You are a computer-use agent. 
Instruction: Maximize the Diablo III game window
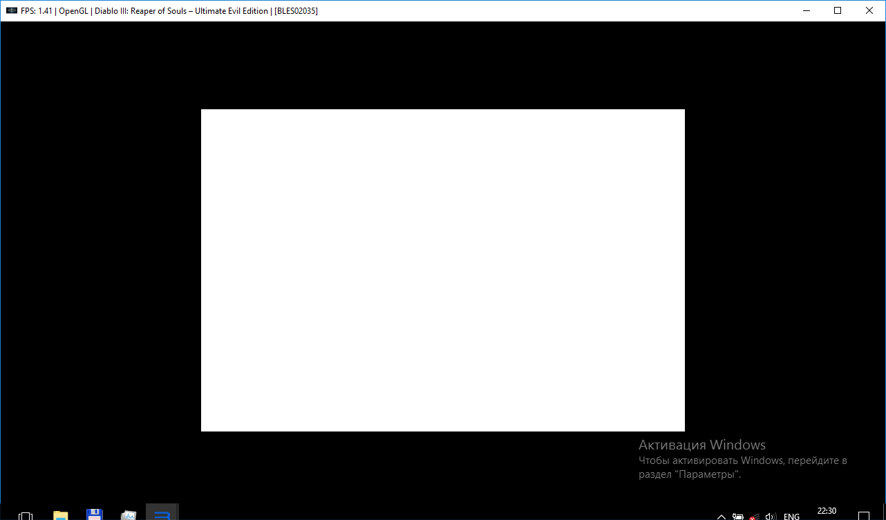point(838,10)
